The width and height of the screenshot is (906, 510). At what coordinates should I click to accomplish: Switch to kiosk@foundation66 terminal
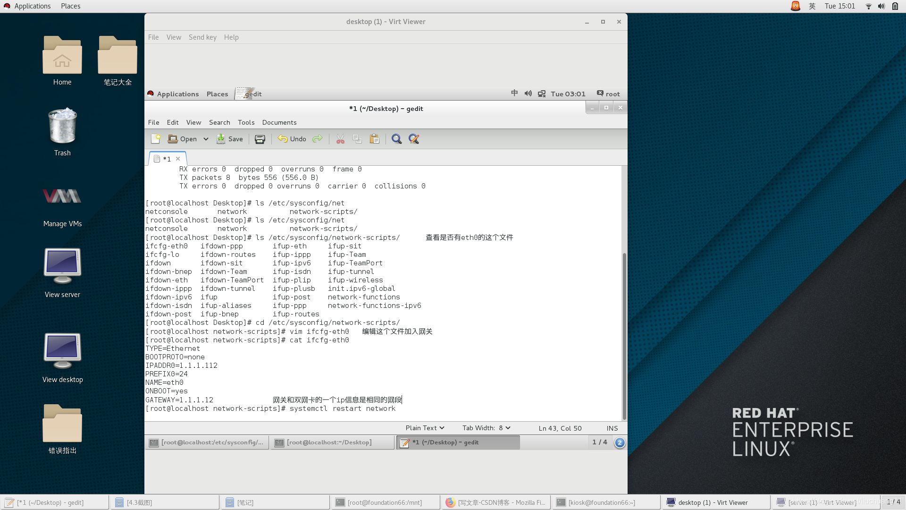(606, 502)
